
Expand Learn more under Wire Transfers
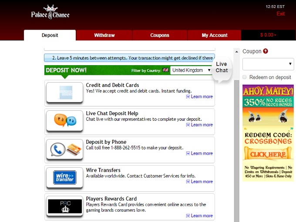point(199,182)
